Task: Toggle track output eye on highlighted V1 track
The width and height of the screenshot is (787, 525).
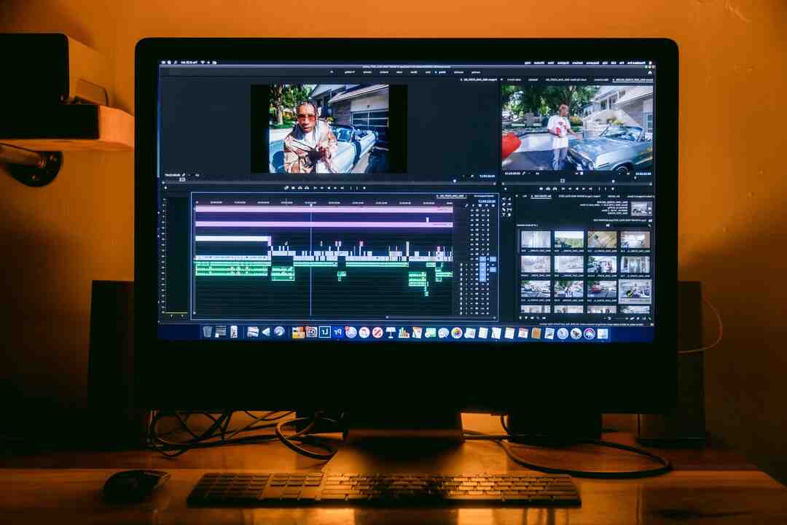Action: click(x=471, y=260)
